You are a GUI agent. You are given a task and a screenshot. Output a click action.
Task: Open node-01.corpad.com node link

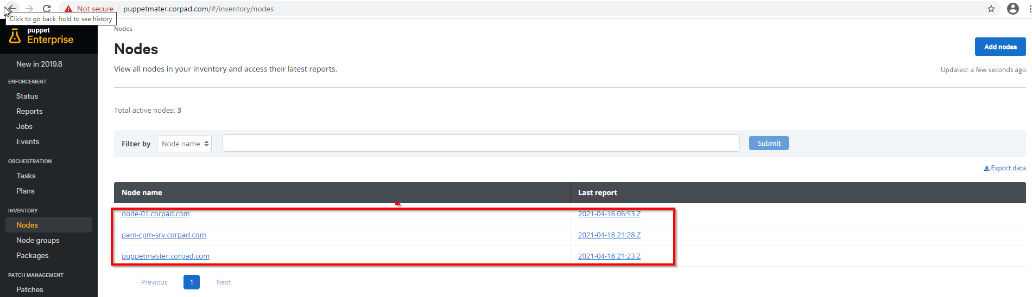156,214
